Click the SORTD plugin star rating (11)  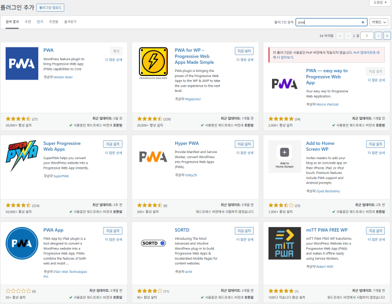[x=150, y=291]
